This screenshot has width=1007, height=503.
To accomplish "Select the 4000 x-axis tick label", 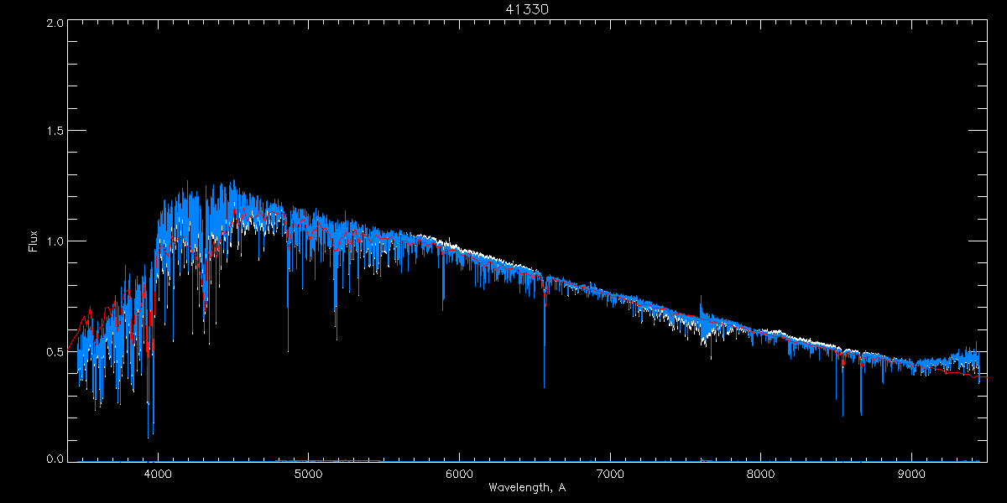I will point(158,474).
